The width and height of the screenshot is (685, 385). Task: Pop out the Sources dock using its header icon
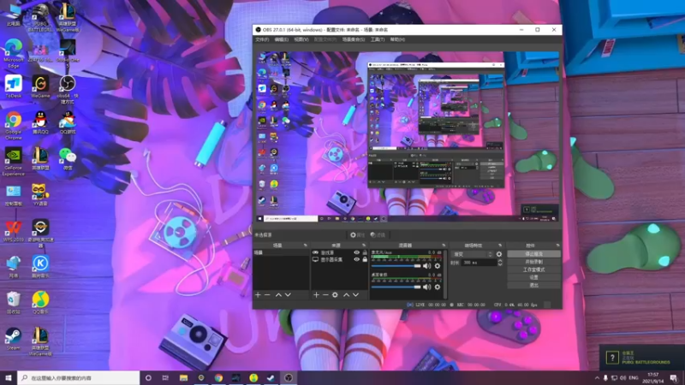tap(363, 246)
